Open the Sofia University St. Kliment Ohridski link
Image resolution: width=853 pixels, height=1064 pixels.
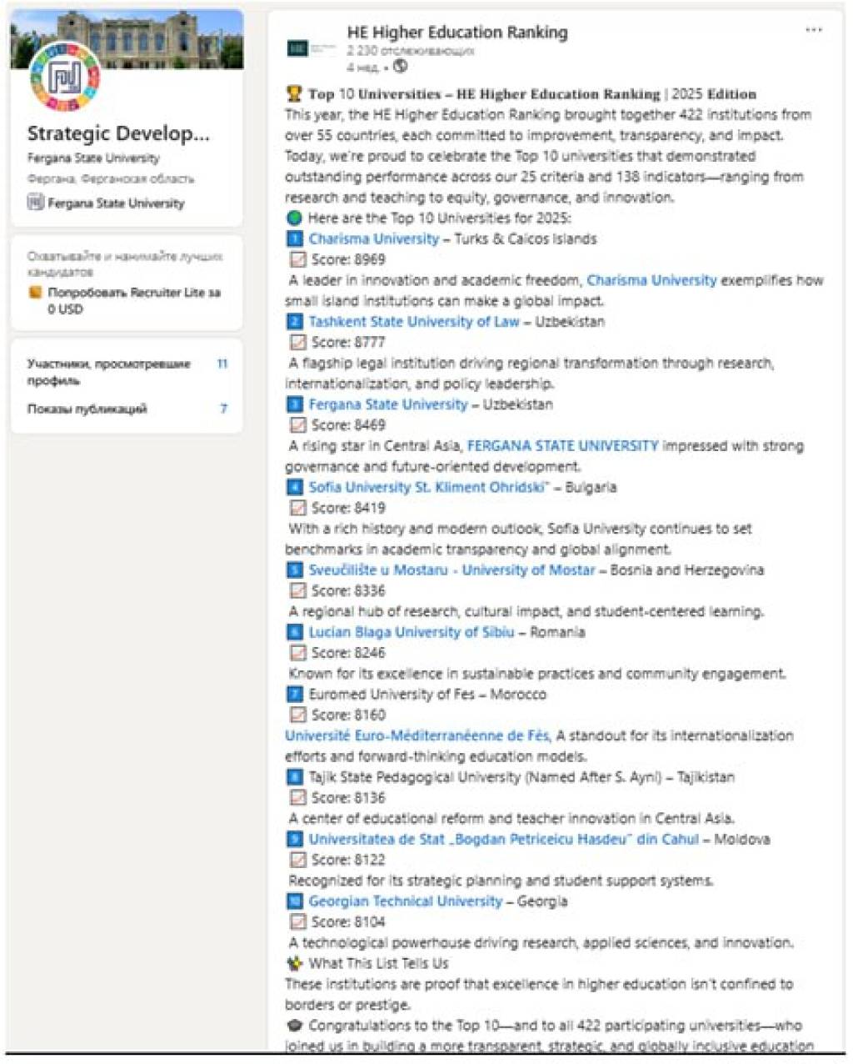[428, 487]
